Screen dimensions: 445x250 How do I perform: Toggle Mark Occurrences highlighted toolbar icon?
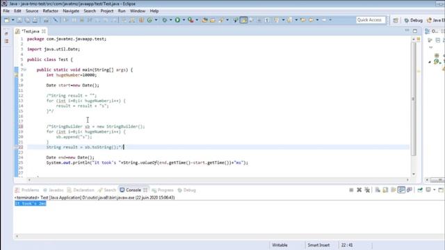(x=244, y=20)
